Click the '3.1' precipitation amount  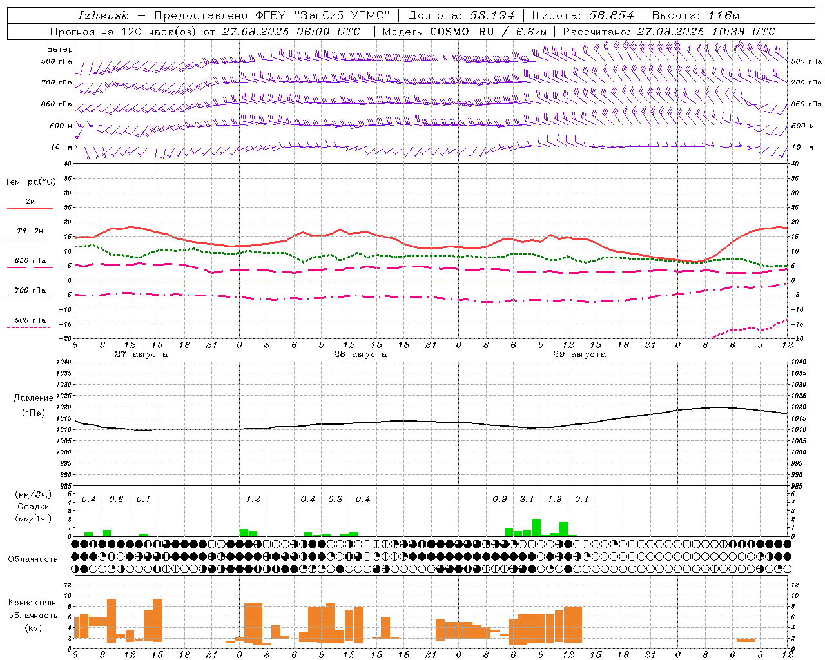pos(527,500)
